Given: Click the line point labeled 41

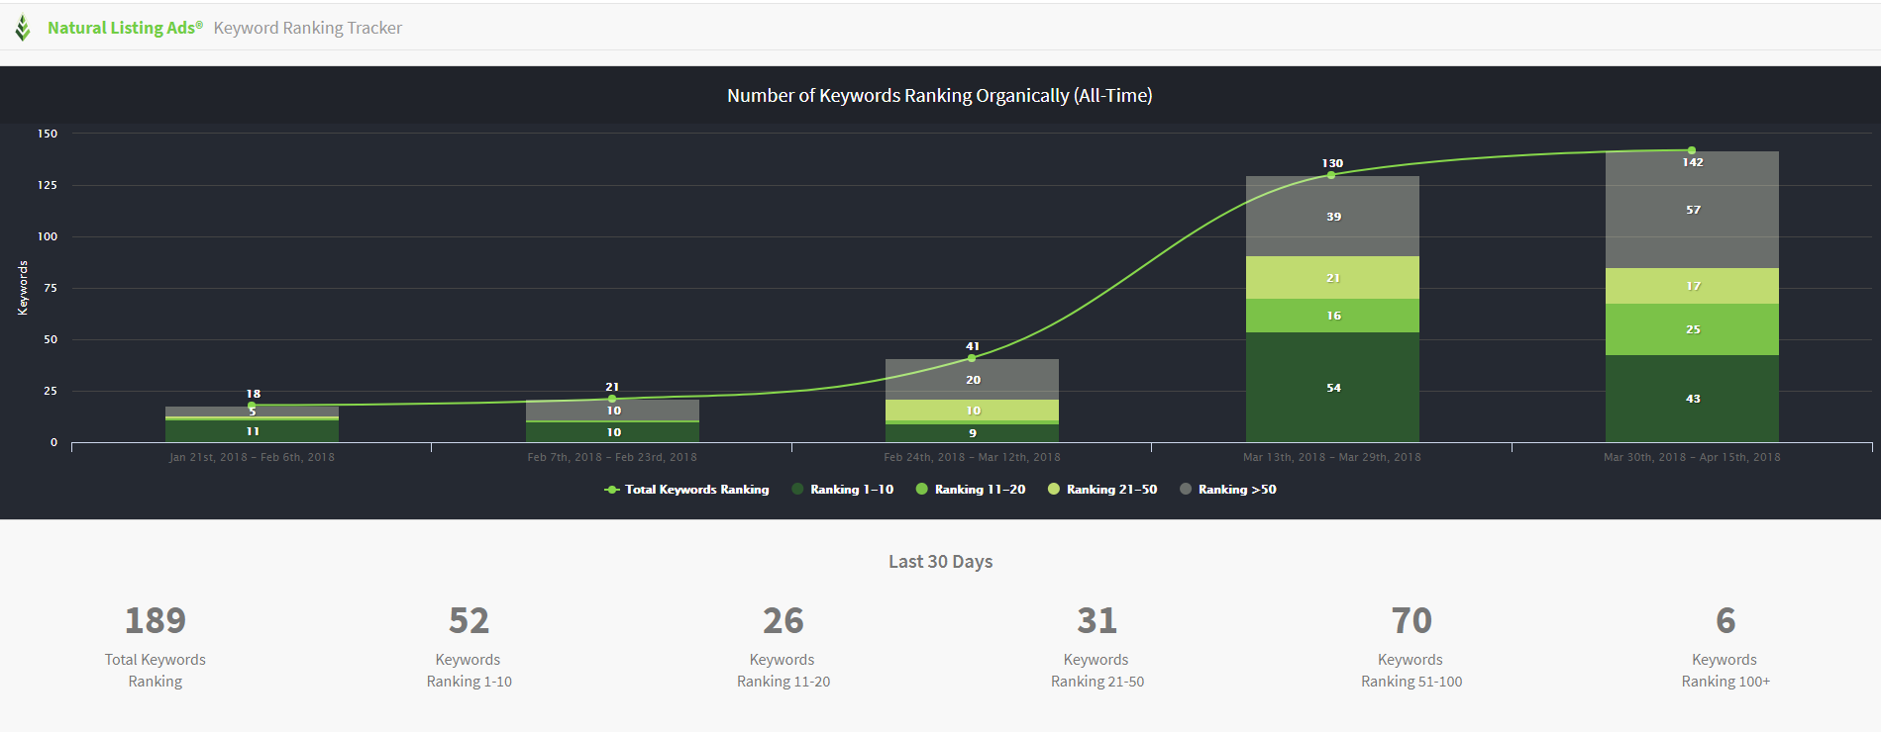Looking at the screenshot, I should tap(972, 358).
